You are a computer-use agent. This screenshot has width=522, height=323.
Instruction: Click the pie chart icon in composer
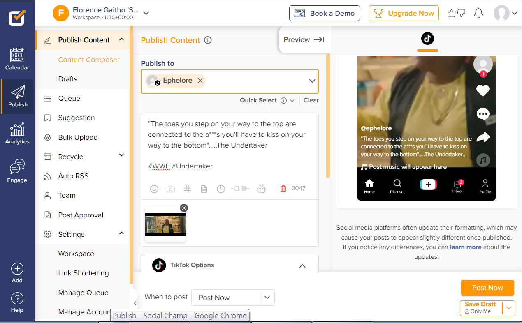pos(221,189)
